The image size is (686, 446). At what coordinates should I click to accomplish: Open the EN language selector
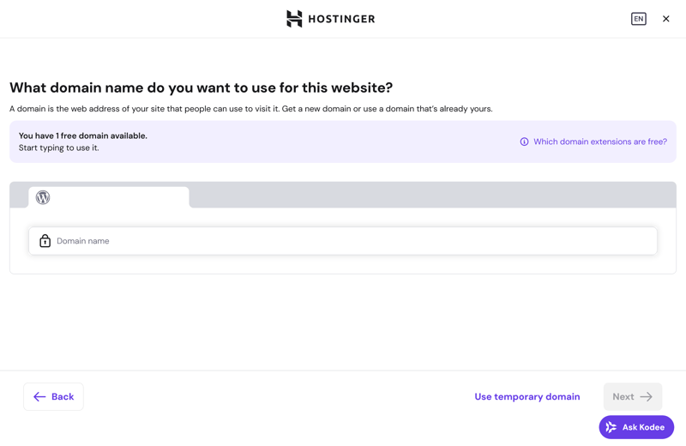click(x=638, y=19)
